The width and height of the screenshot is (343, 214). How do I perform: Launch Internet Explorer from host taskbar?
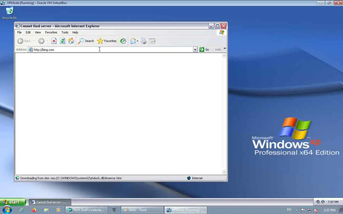point(22,210)
